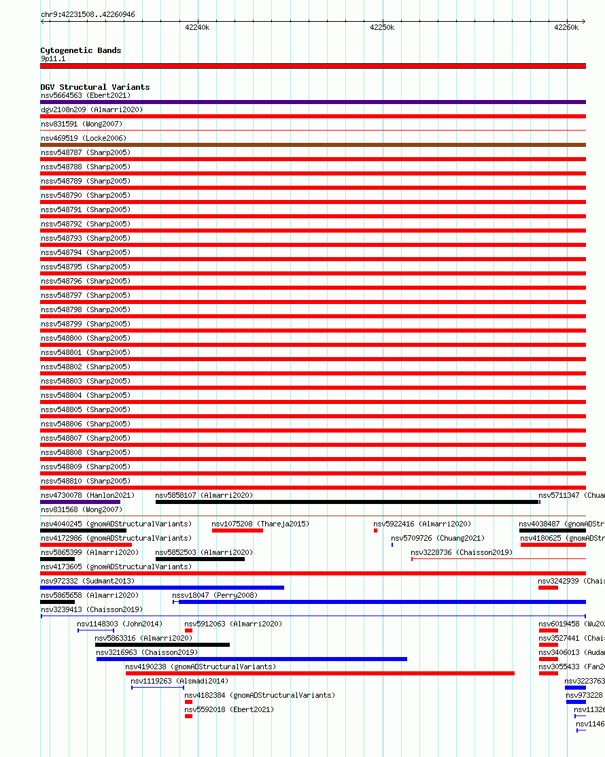This screenshot has height=757, width=605.
Task: Click the nsv5664563 (Ebert2021) variant label
Action: tap(86, 96)
